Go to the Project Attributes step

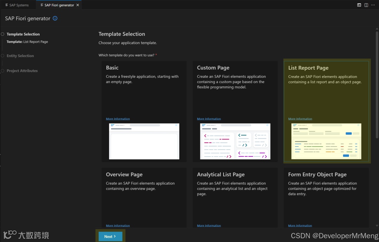coord(22,71)
